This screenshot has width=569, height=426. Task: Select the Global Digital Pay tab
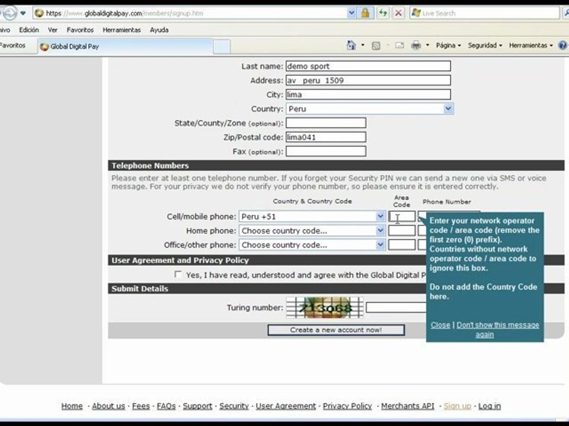click(x=125, y=46)
